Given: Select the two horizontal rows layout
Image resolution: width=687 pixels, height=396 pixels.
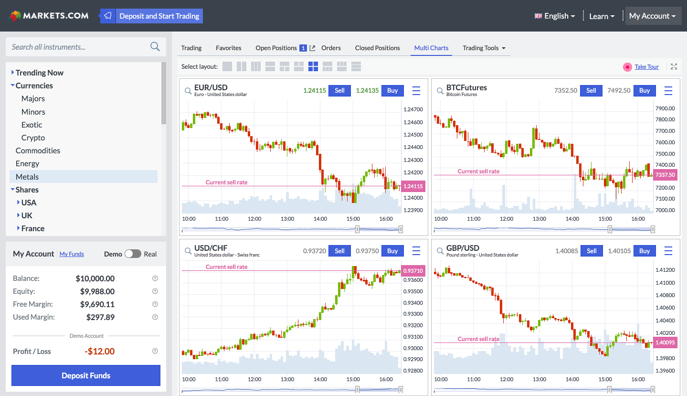Looking at the screenshot, I should click(x=270, y=66).
